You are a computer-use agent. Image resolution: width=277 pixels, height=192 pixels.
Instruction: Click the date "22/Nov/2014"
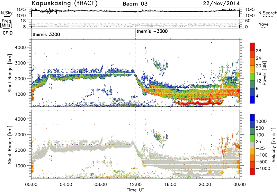point(221,3)
